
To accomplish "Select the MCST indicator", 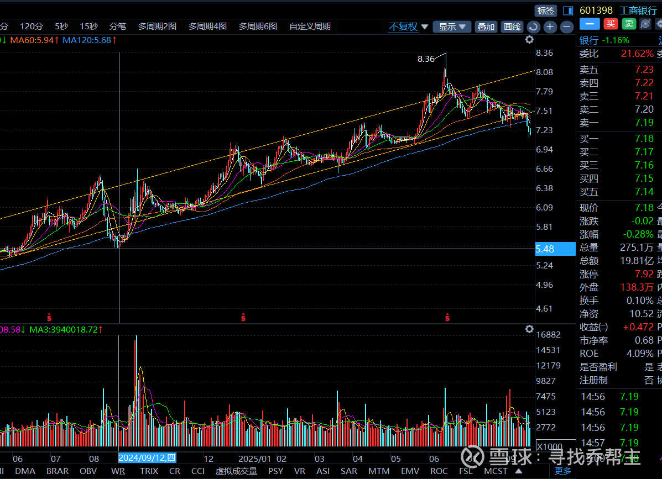I will [x=496, y=471].
